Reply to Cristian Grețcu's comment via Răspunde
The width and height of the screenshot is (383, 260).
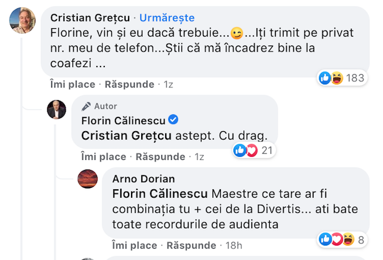point(130,84)
